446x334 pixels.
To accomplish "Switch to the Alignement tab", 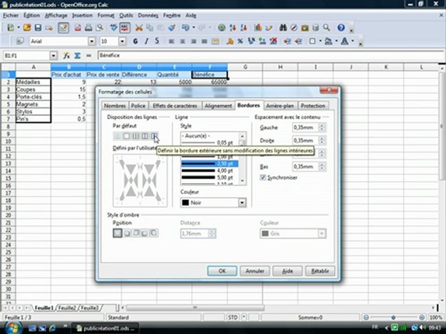I will 218,106.
